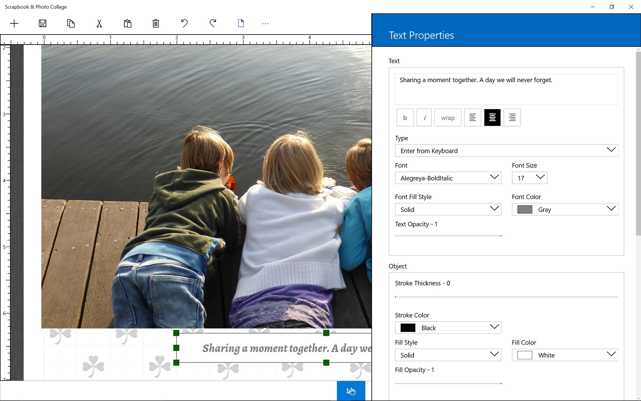
Task: Restore down the application window
Action: click(x=612, y=7)
